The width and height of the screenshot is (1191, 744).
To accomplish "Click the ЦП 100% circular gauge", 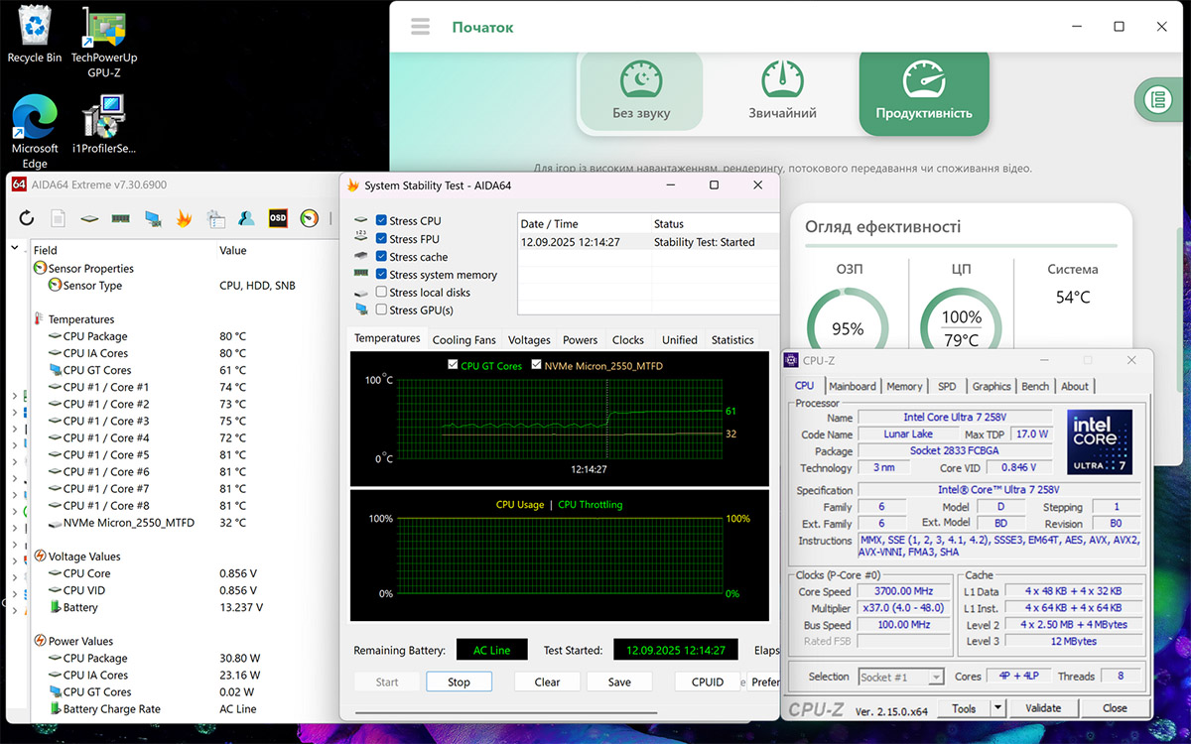I will pos(961,328).
